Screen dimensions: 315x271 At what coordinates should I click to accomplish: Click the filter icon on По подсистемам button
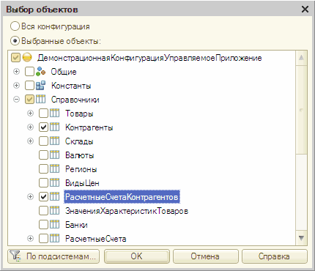(x=16, y=256)
